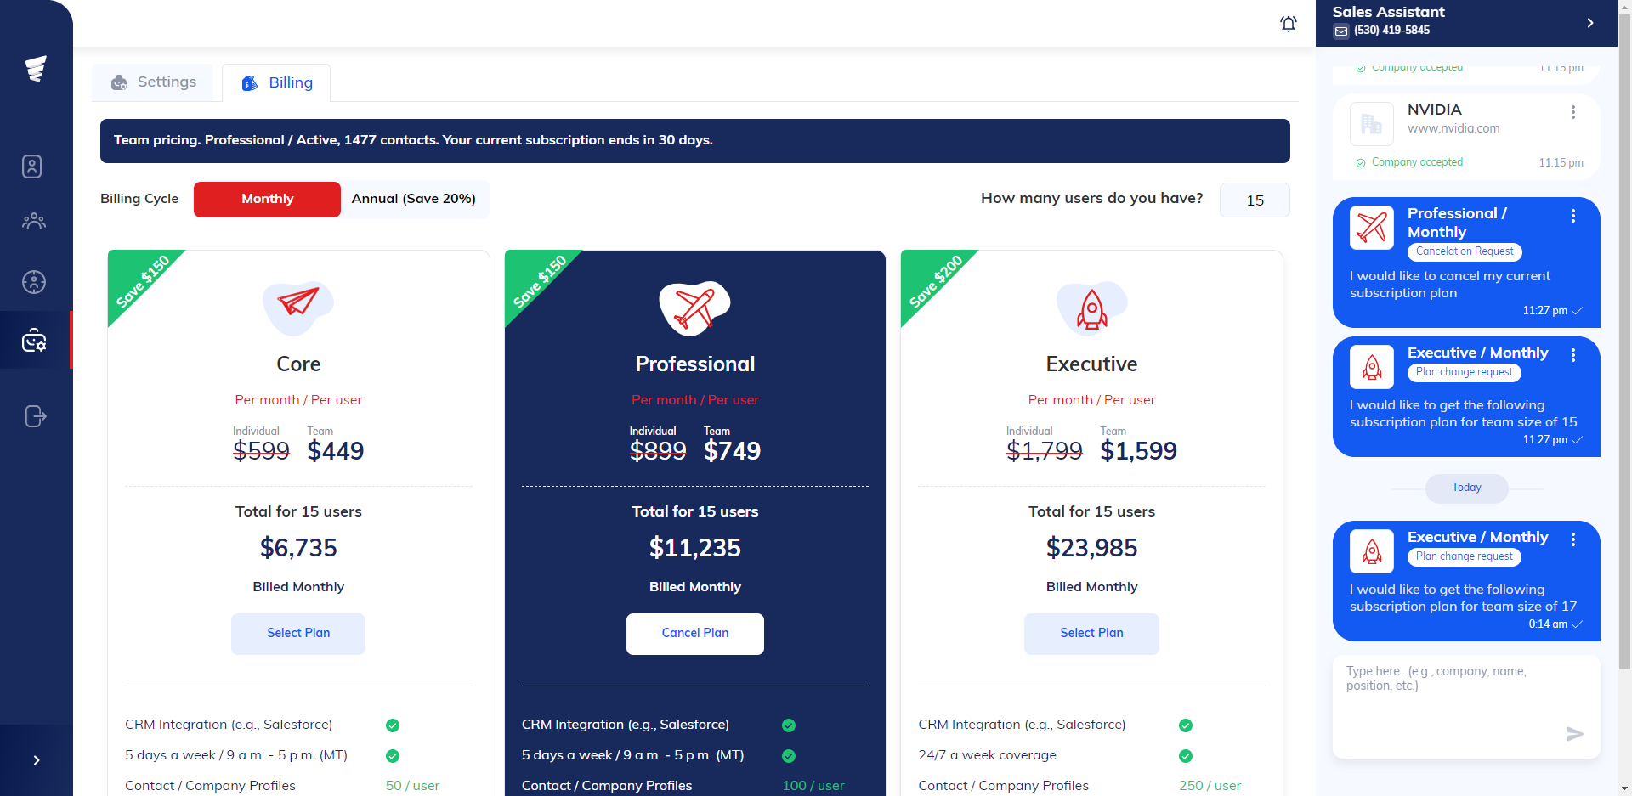Open the notification bell icon

point(1288,24)
